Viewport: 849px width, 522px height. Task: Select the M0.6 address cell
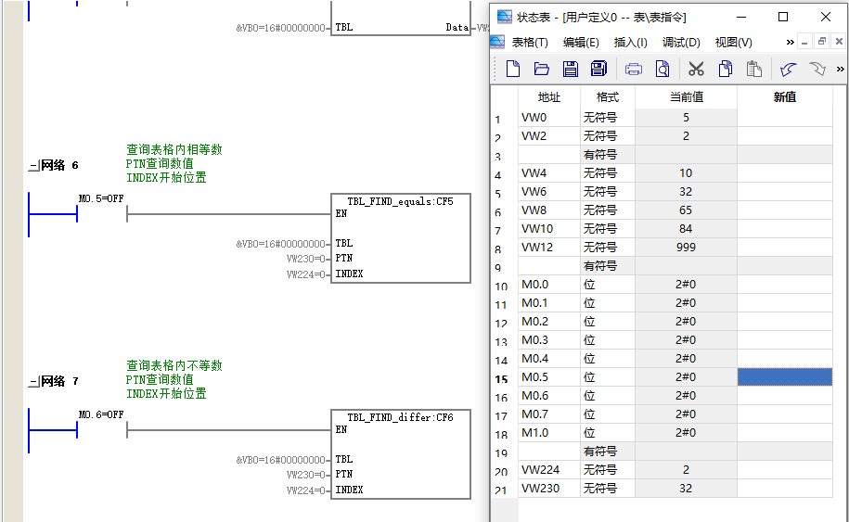[x=549, y=395]
